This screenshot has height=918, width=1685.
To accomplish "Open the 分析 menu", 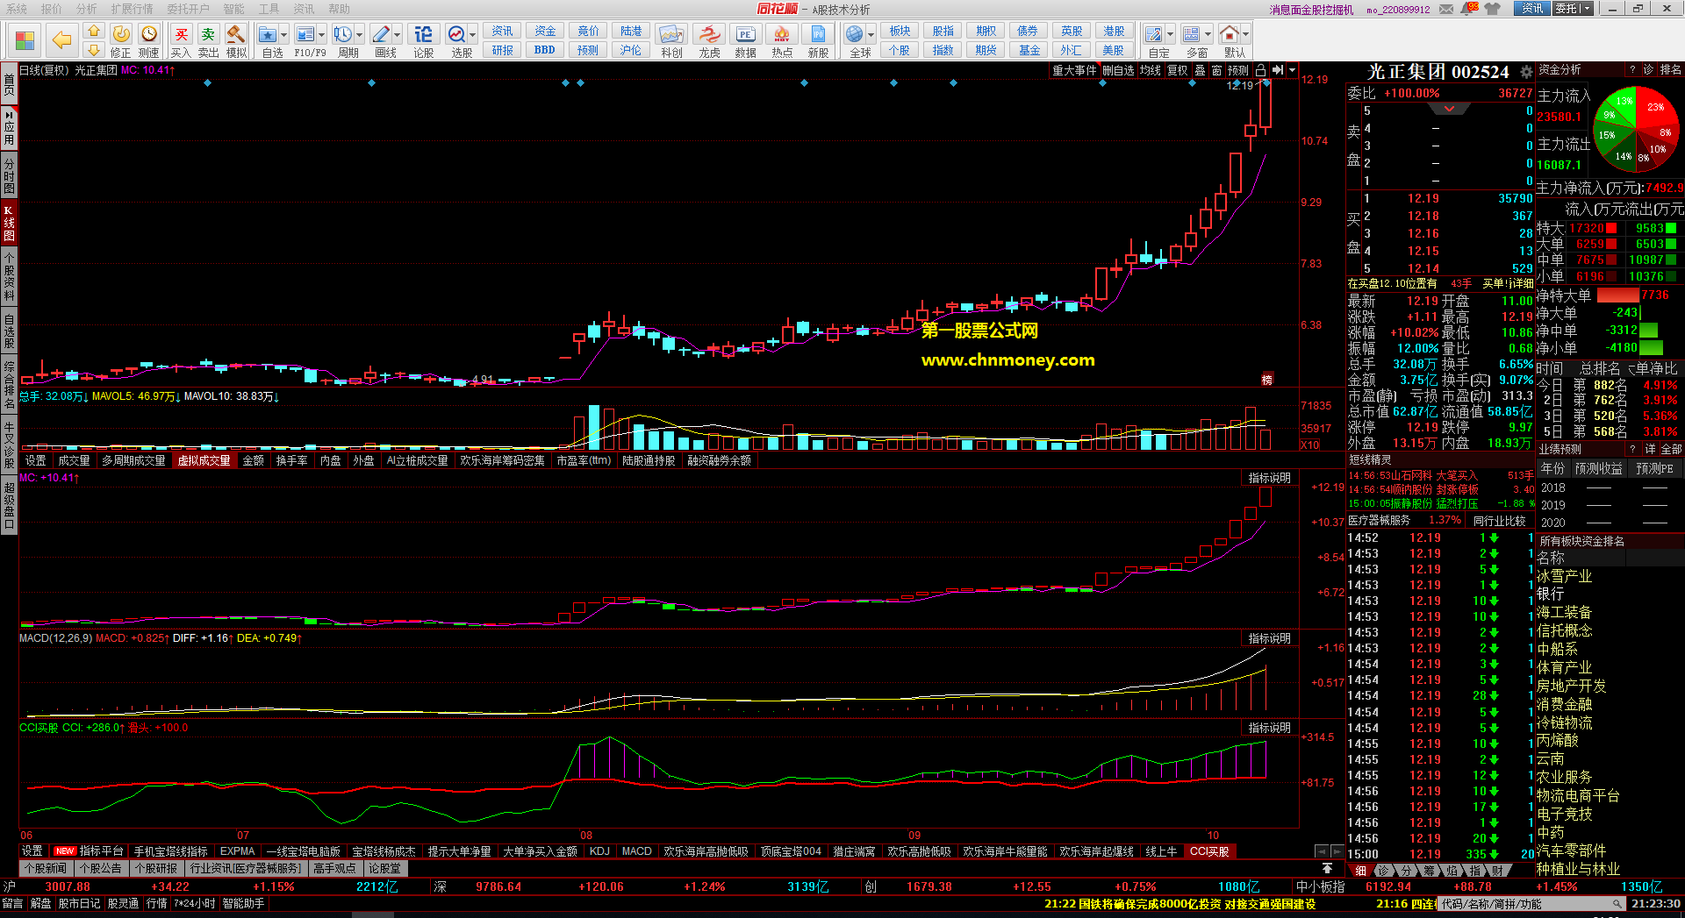I will click(87, 9).
